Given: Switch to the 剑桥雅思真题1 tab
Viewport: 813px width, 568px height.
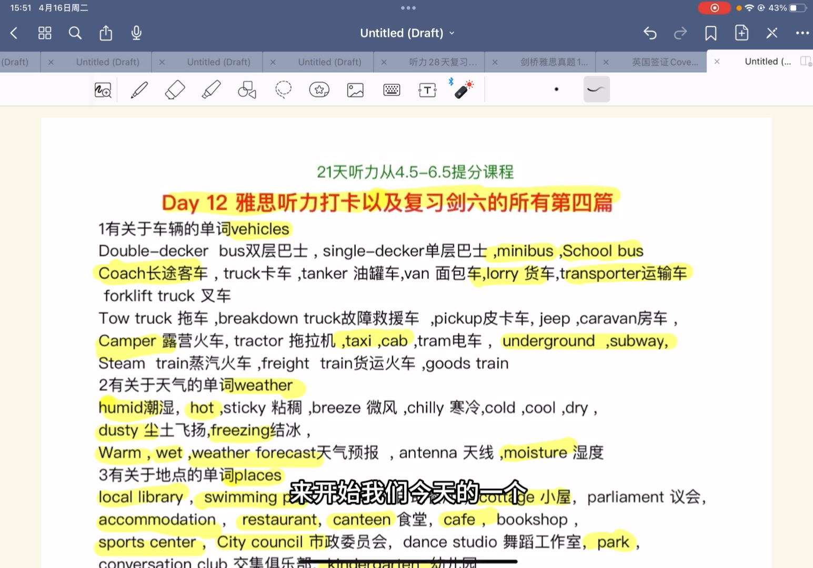Looking at the screenshot, I should (554, 62).
